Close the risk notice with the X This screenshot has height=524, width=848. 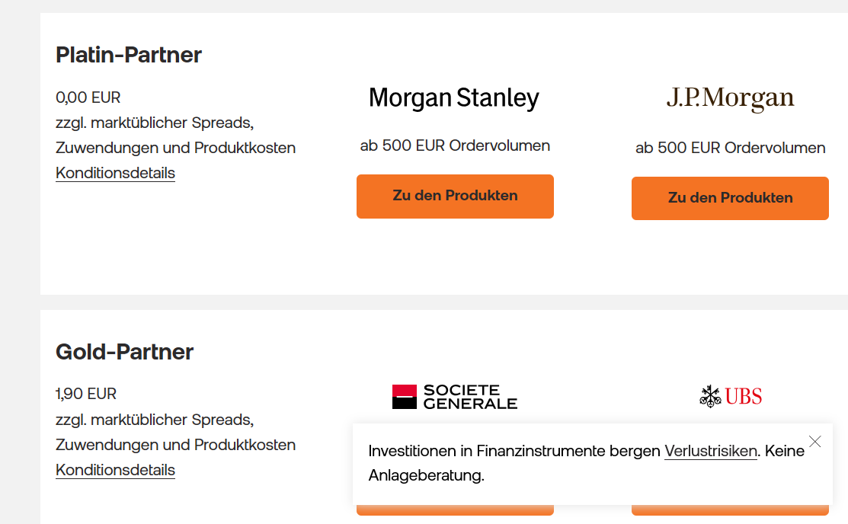815,442
